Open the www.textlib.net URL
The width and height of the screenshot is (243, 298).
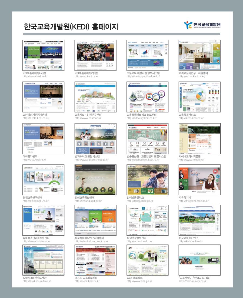[x=191, y=160]
